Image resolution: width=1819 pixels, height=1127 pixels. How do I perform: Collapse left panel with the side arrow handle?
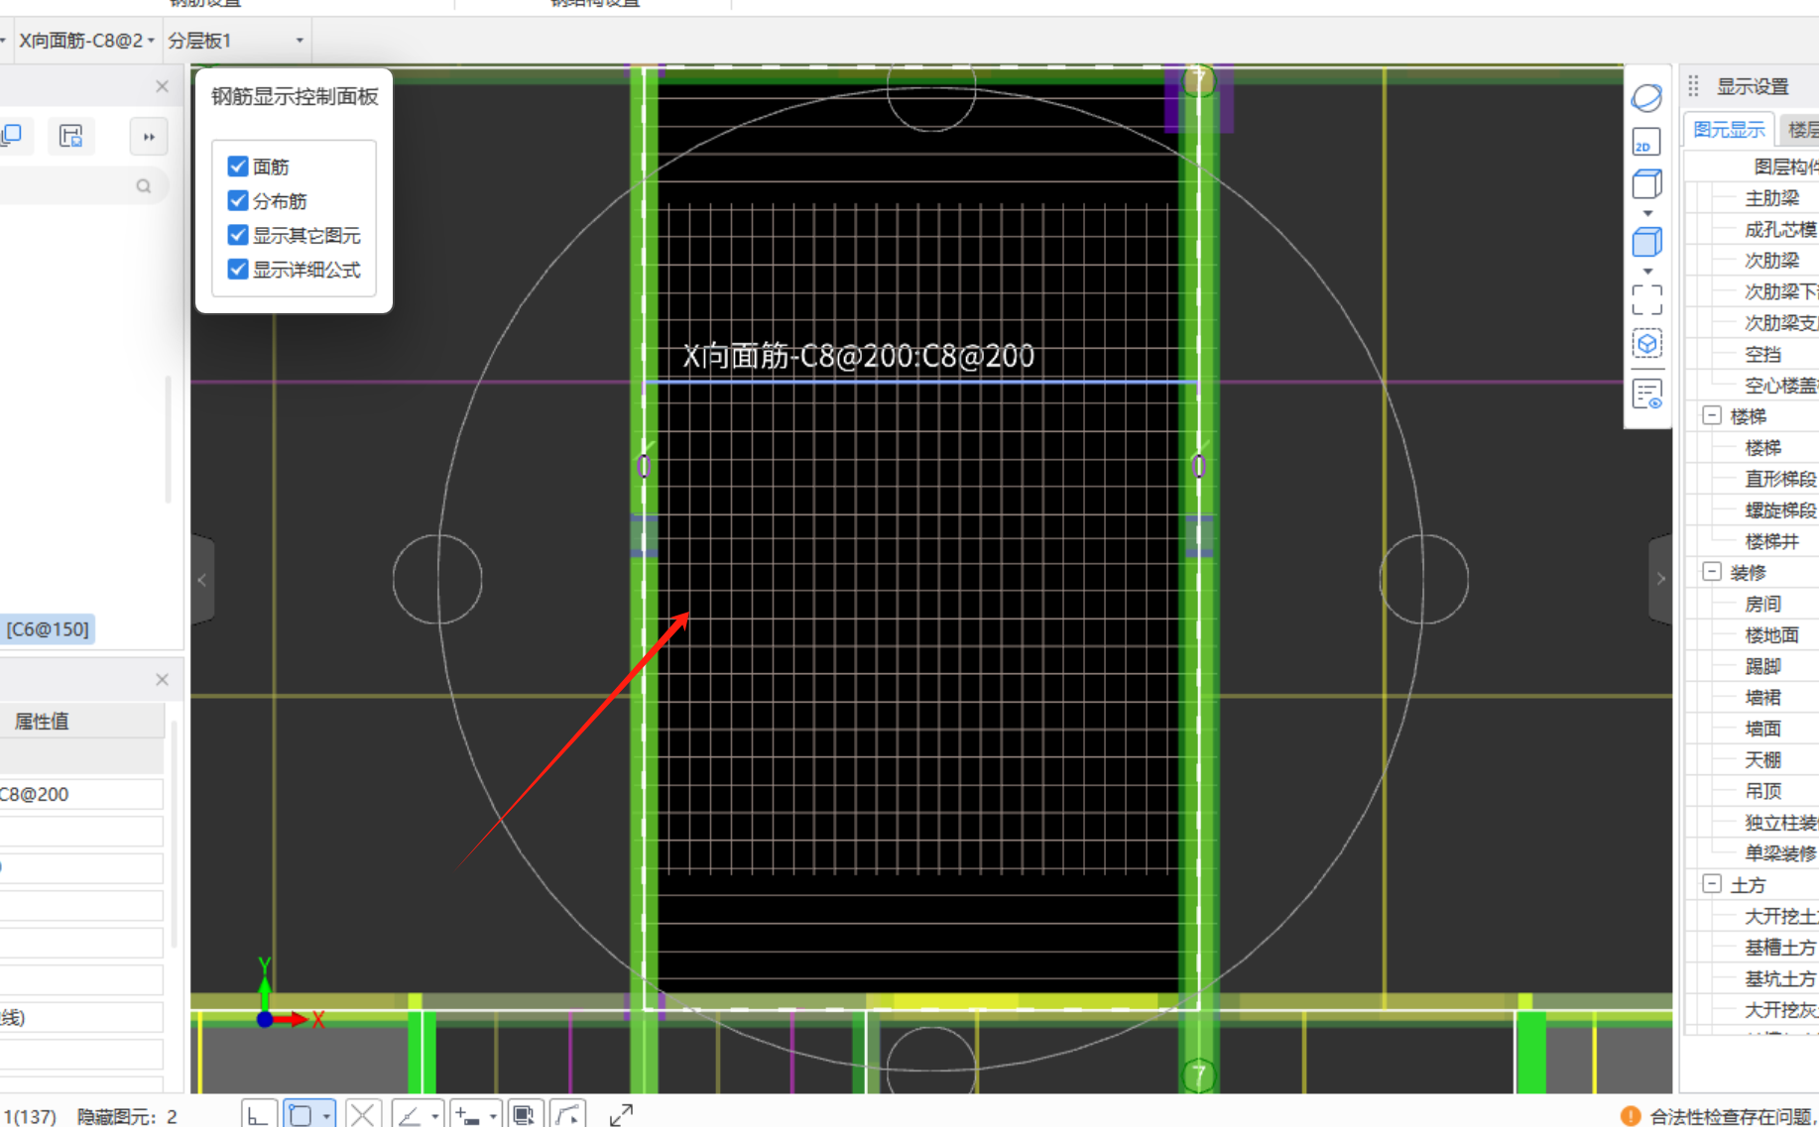coord(202,580)
